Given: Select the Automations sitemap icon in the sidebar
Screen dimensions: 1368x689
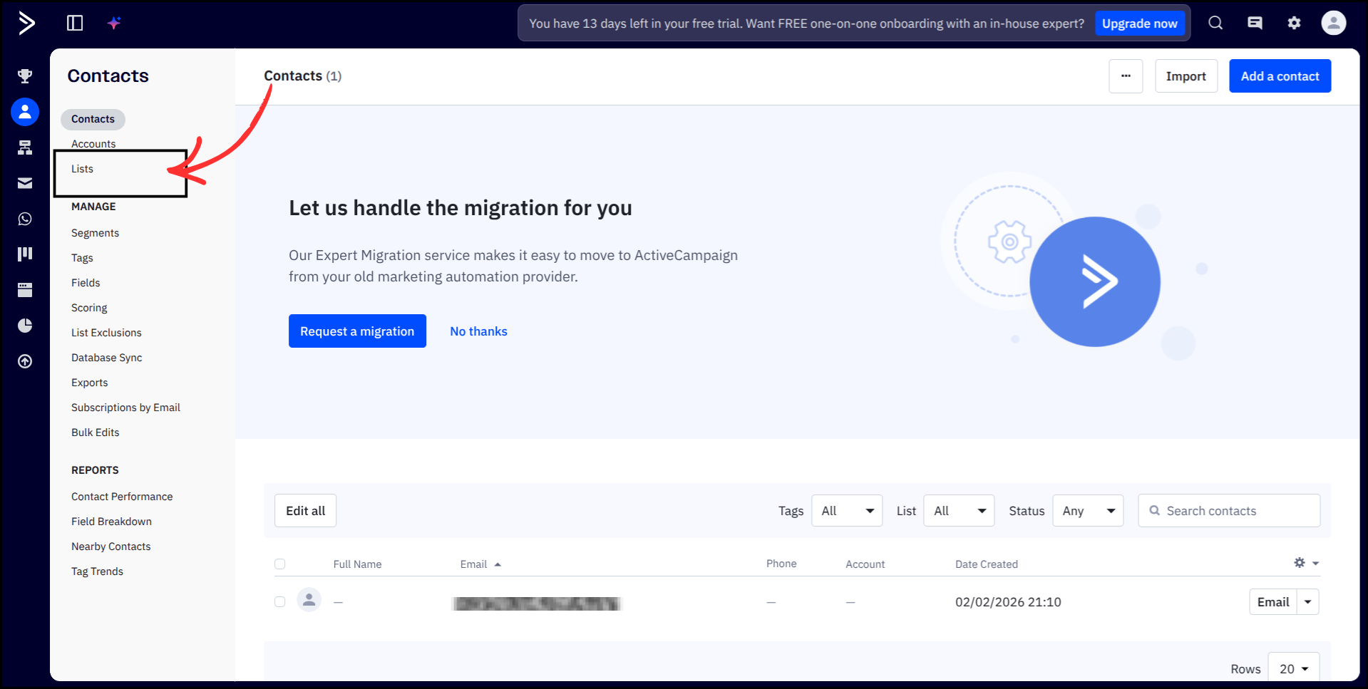Looking at the screenshot, I should point(25,147).
